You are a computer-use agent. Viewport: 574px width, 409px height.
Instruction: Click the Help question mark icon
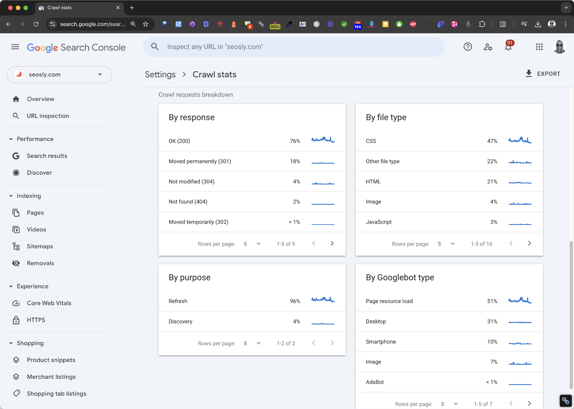pos(467,47)
